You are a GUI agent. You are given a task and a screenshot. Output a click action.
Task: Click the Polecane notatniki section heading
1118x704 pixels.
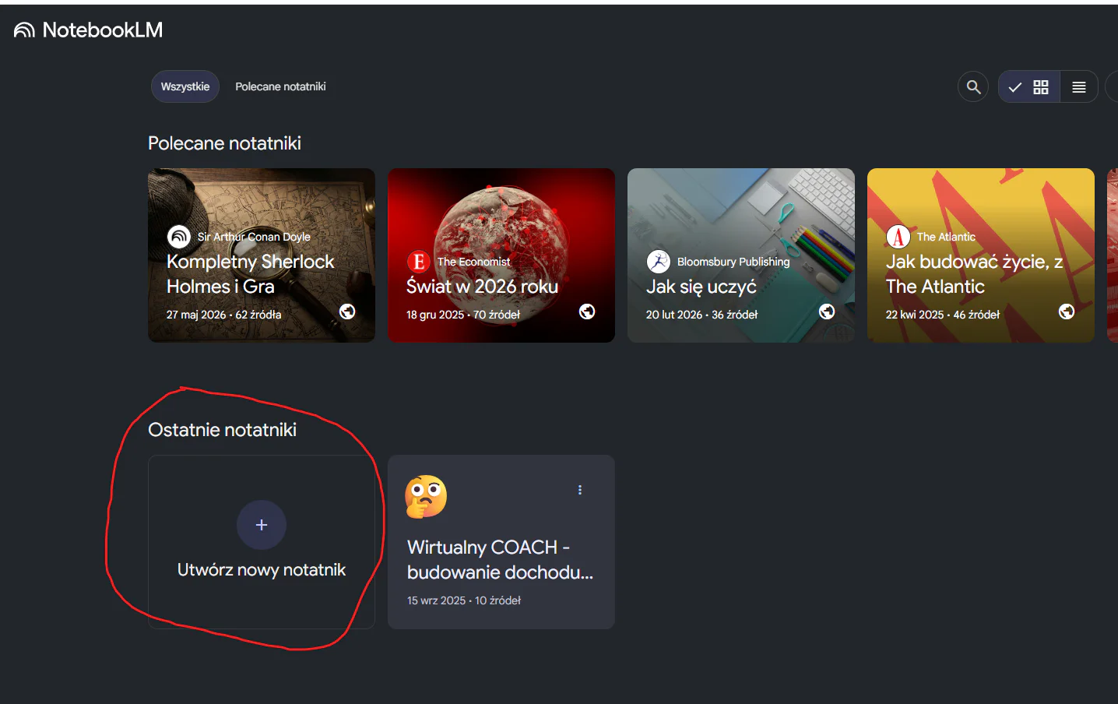point(224,143)
